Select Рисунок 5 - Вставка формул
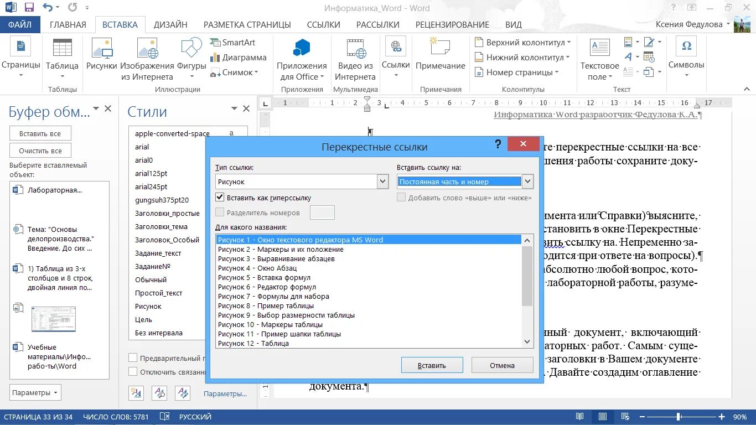756x425 pixels. (x=369, y=277)
